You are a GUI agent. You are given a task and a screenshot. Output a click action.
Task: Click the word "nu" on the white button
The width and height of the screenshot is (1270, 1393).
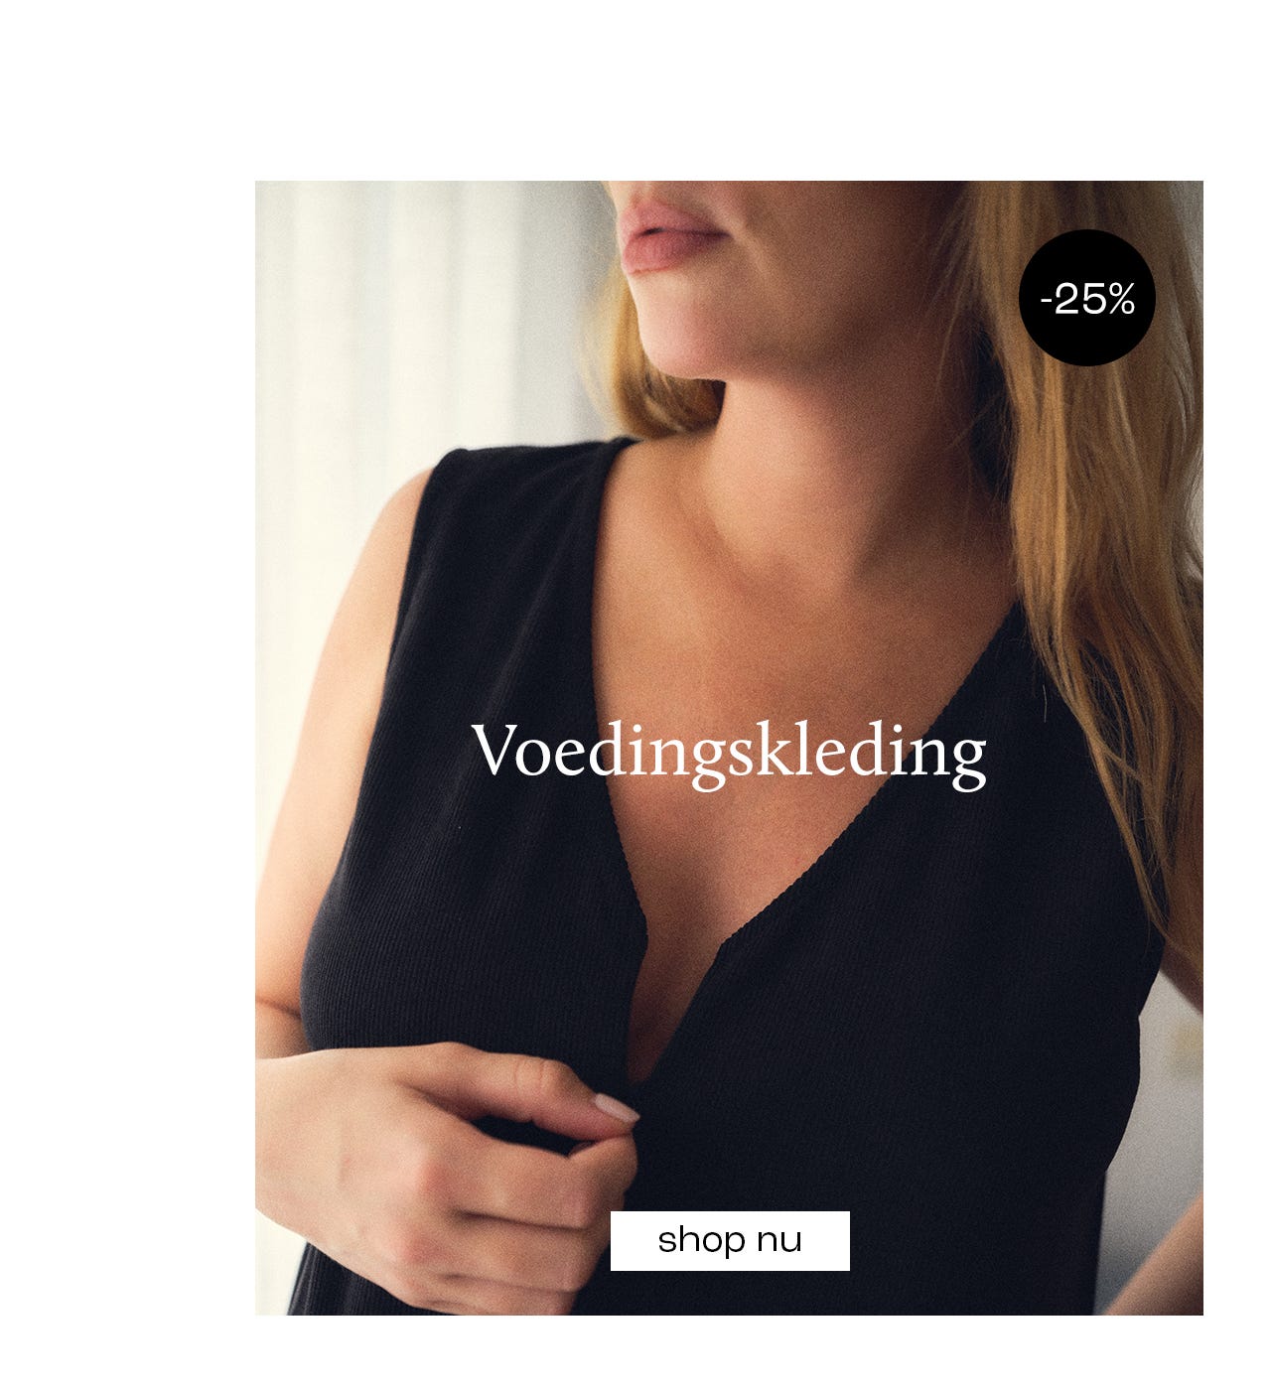[x=778, y=1240]
